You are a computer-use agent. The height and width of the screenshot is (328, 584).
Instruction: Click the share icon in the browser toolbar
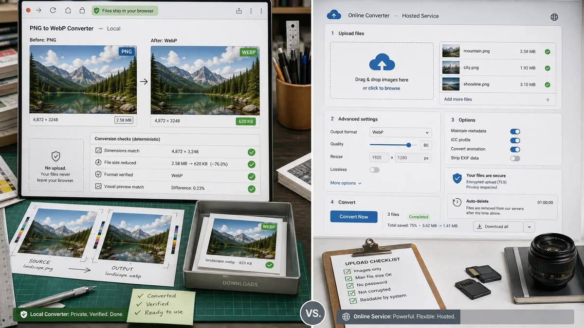[x=238, y=11]
